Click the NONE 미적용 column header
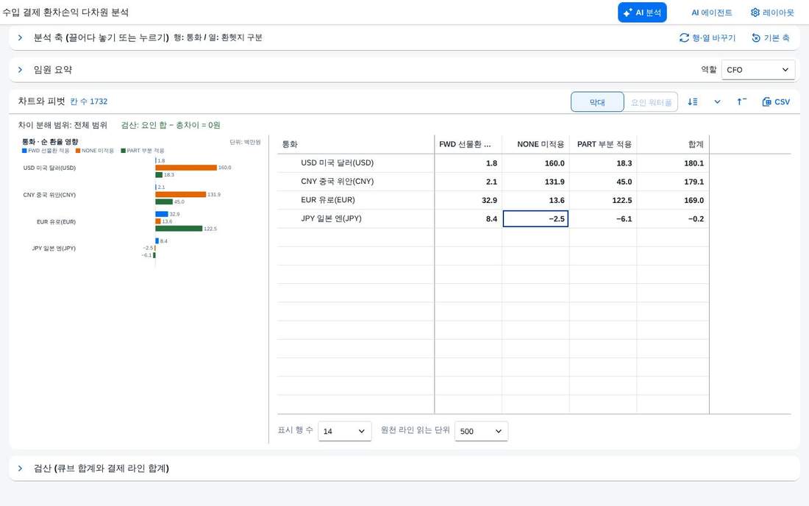 (535, 144)
